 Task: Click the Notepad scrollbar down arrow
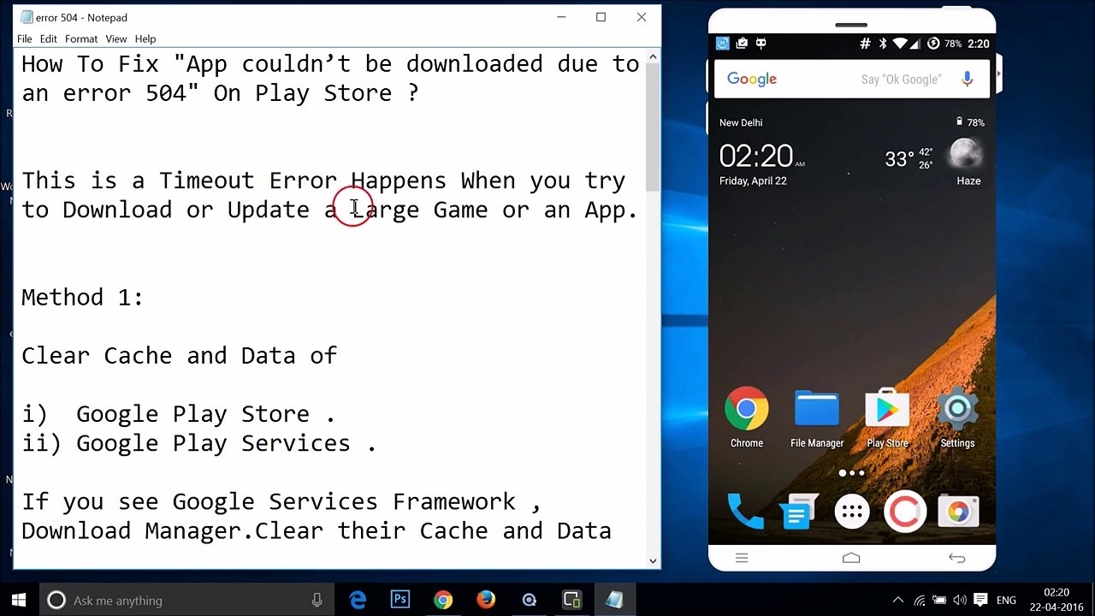(653, 560)
